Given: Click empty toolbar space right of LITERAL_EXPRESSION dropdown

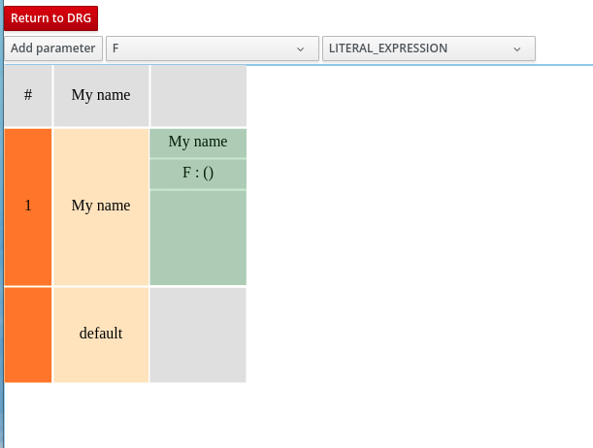Looking at the screenshot, I should pyautogui.click(x=563, y=48).
